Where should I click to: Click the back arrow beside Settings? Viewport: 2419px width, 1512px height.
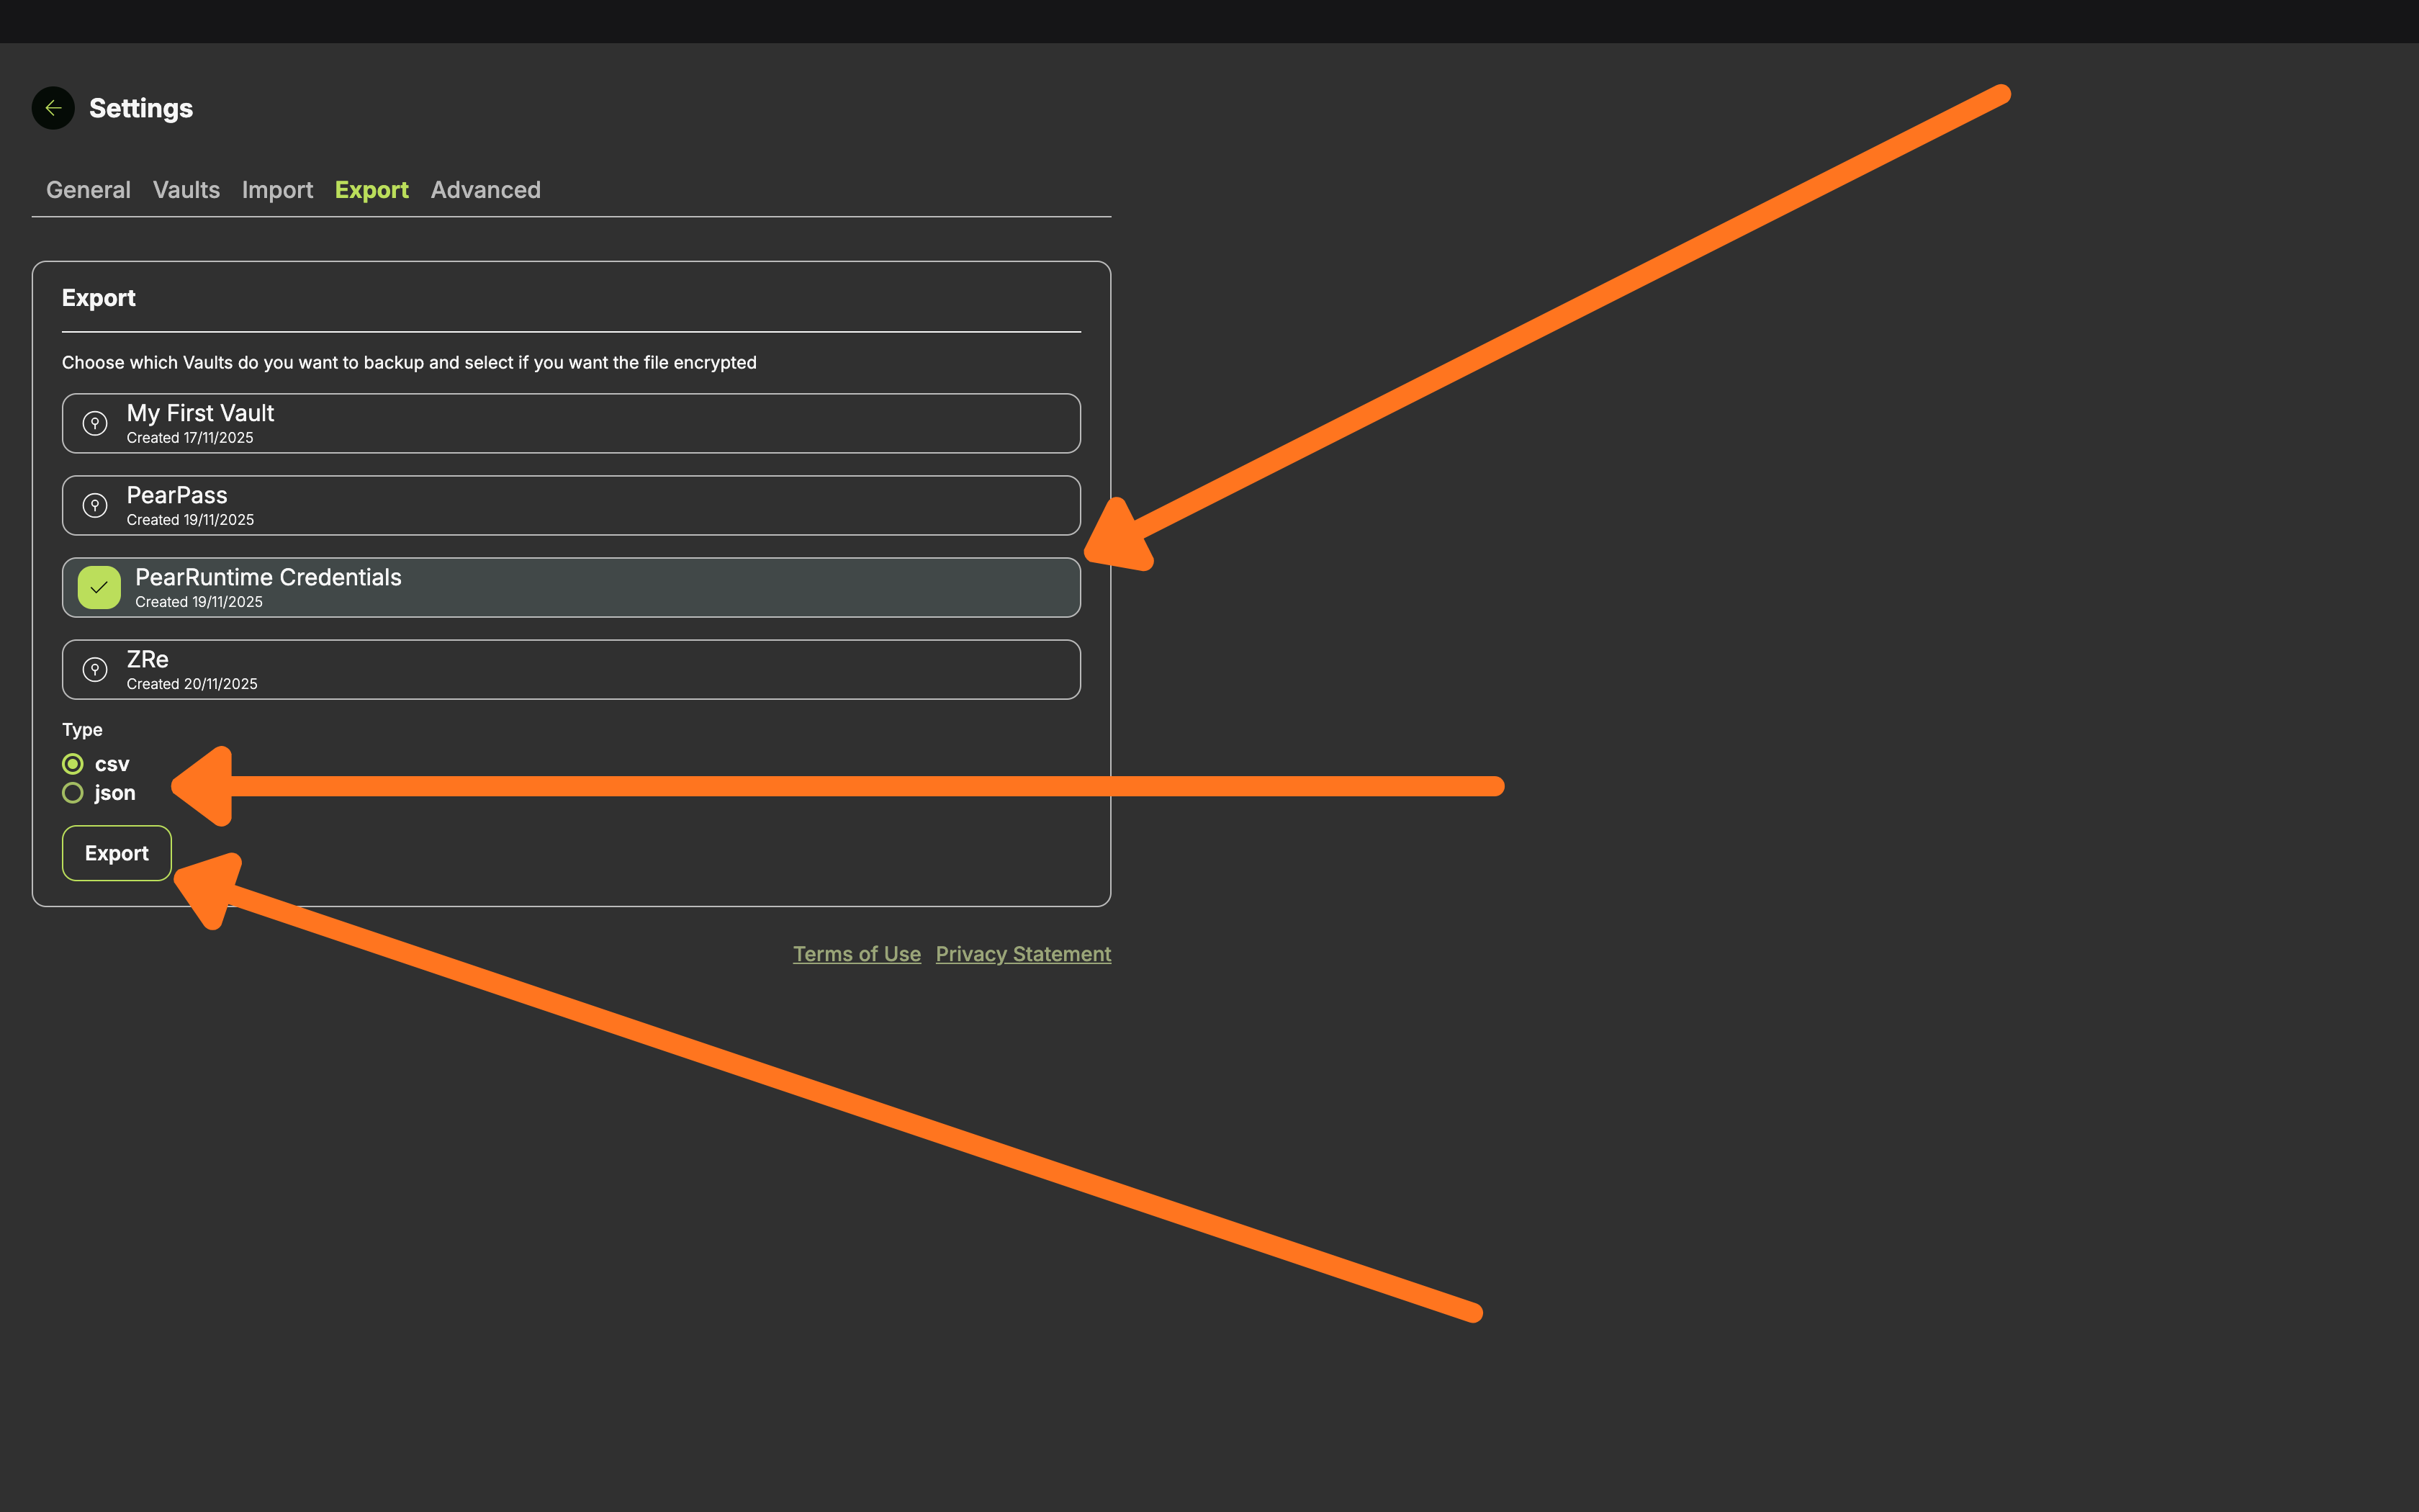(x=53, y=108)
